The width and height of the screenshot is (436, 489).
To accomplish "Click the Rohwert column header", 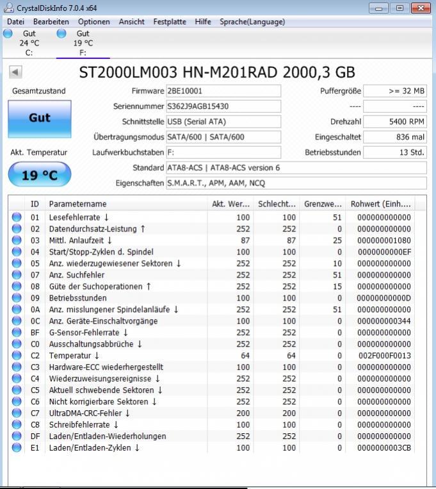I will (x=380, y=204).
